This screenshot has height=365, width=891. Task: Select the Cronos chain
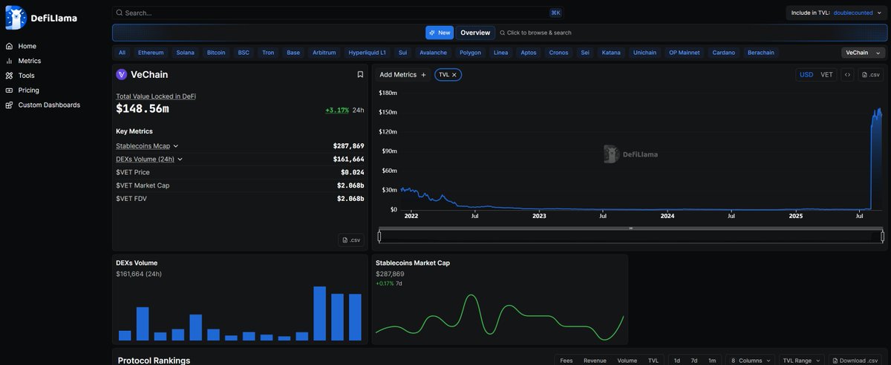click(x=559, y=53)
